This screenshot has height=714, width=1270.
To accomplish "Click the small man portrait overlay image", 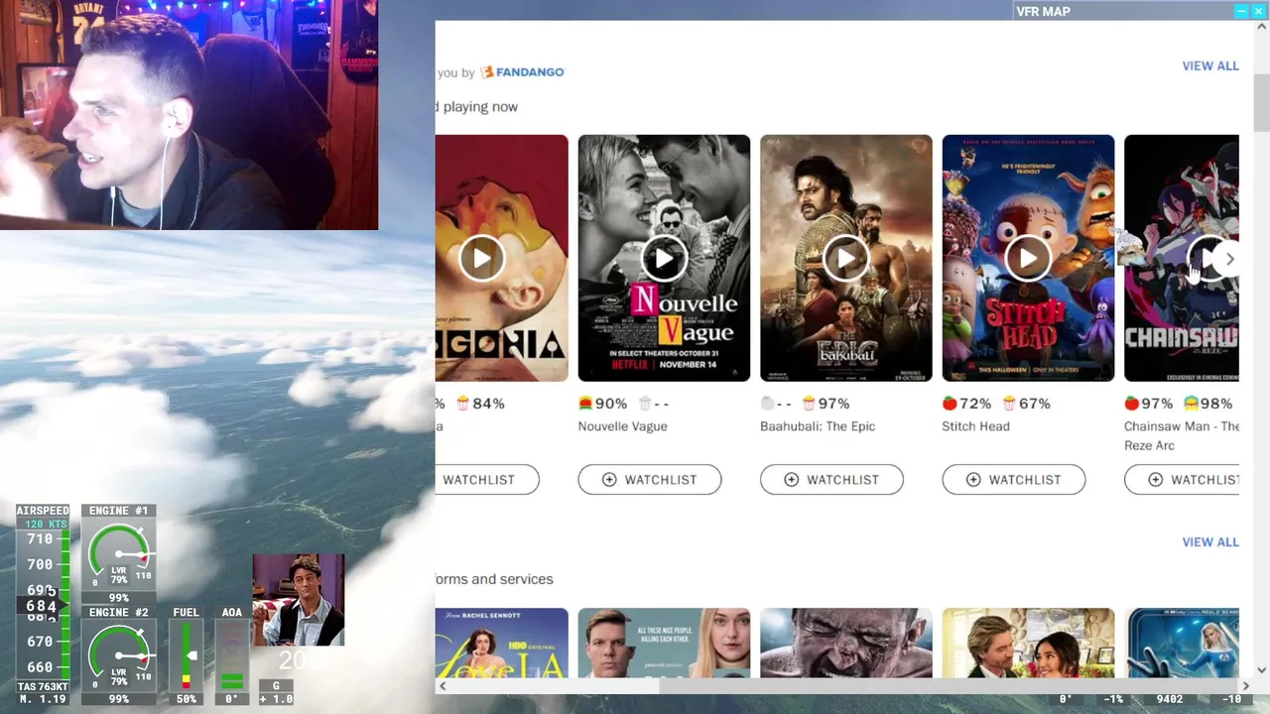I will pyautogui.click(x=299, y=600).
